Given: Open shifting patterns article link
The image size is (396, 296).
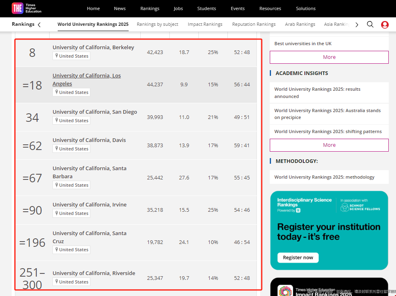Looking at the screenshot, I should [x=328, y=131].
